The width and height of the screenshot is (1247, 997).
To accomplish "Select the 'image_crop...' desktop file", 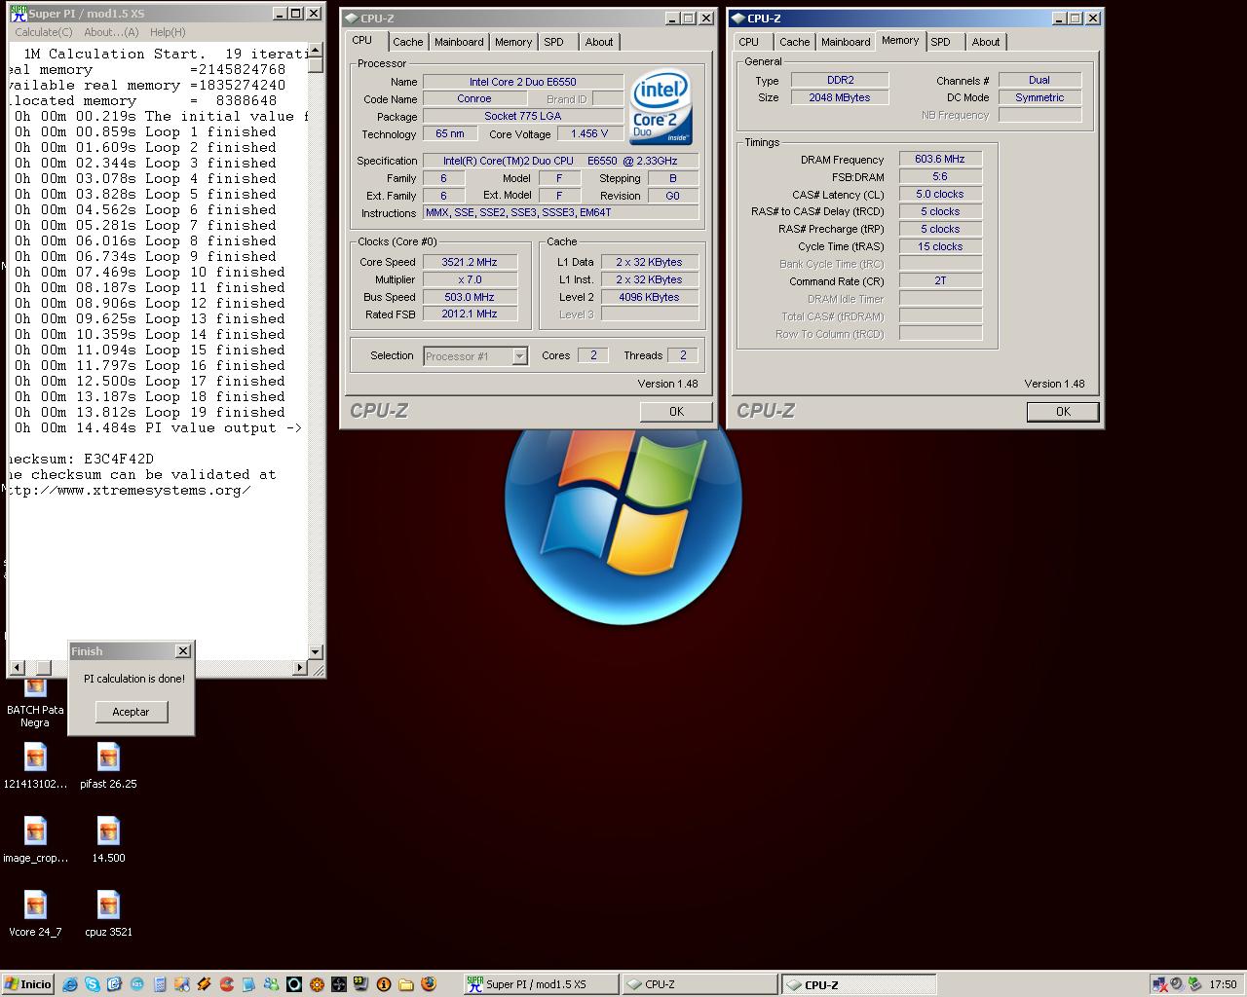I will (x=35, y=838).
